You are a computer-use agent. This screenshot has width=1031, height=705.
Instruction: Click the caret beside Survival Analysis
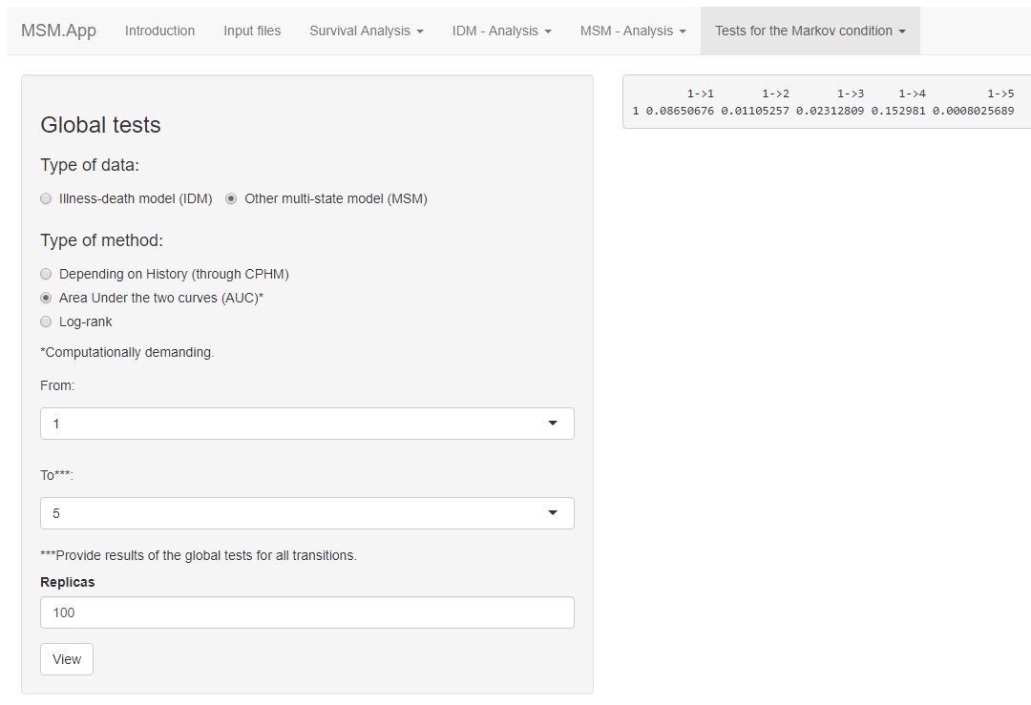click(420, 31)
